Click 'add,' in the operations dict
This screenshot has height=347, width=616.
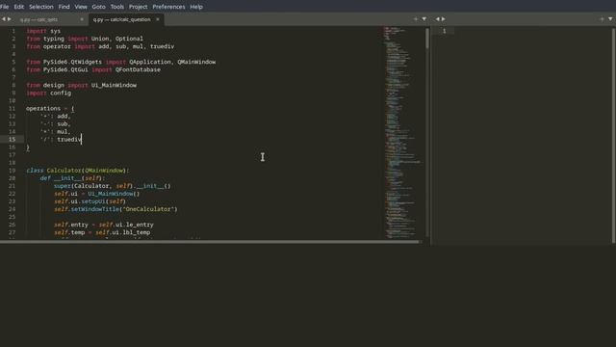tap(64, 116)
